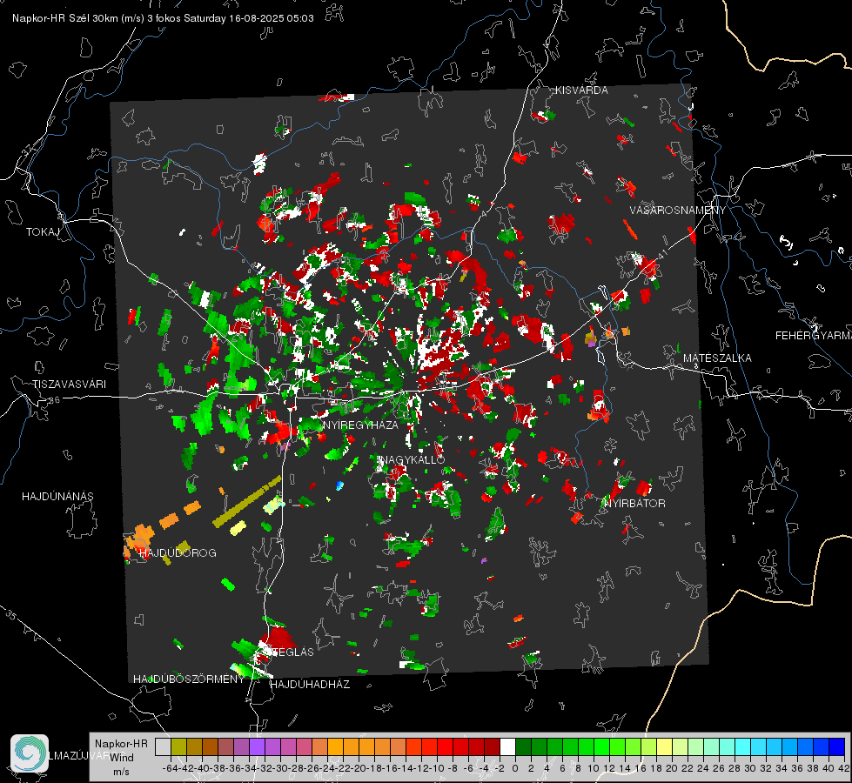Pick the deep blue swatch between 40 and 42
The width and height of the screenshot is (852, 783).
click(837, 746)
